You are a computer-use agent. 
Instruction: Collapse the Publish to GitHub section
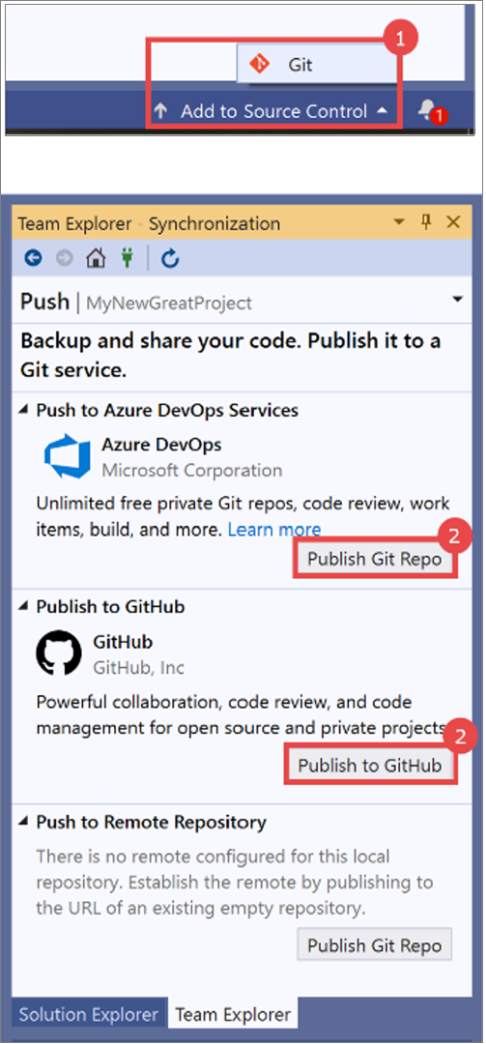point(24,607)
